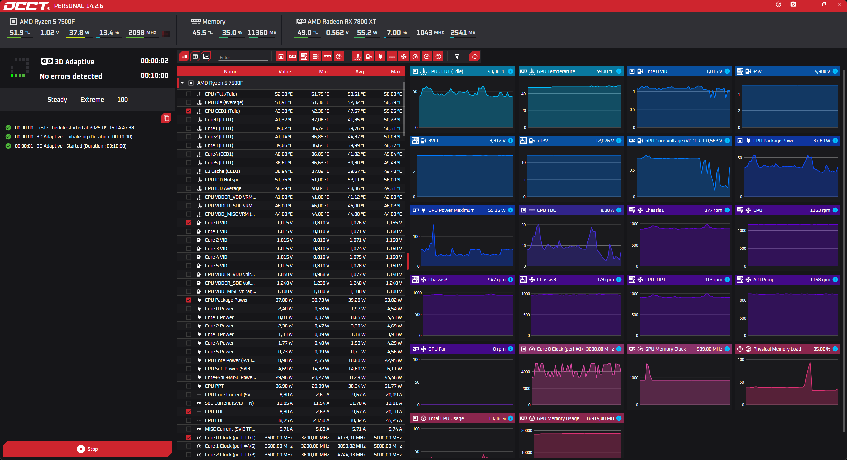
Task: Uncheck the CPU CCD1 (Tdie) checkbox
Action: (189, 111)
